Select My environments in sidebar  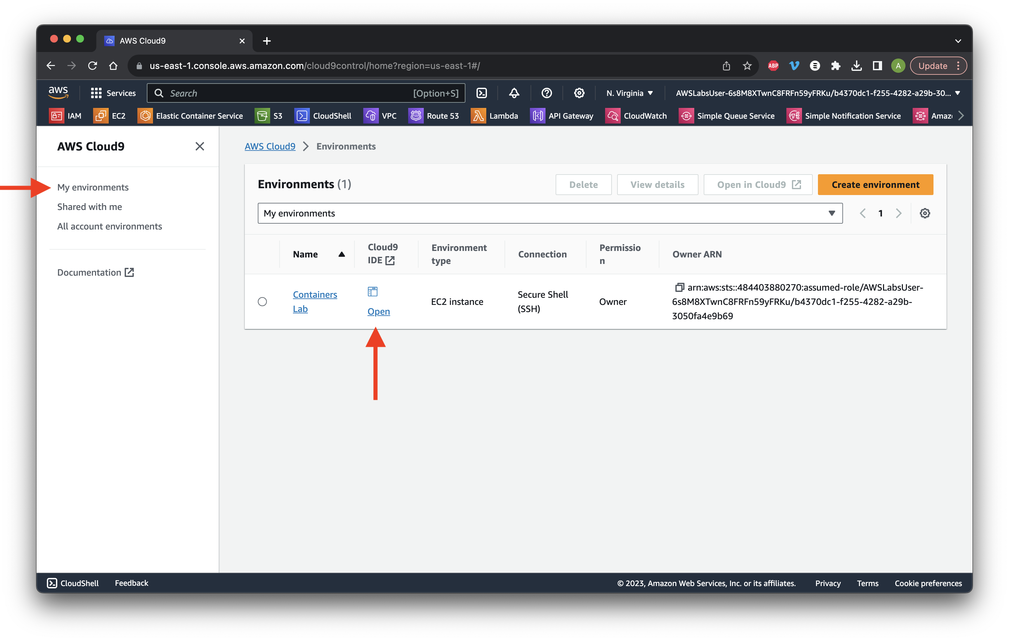93,187
